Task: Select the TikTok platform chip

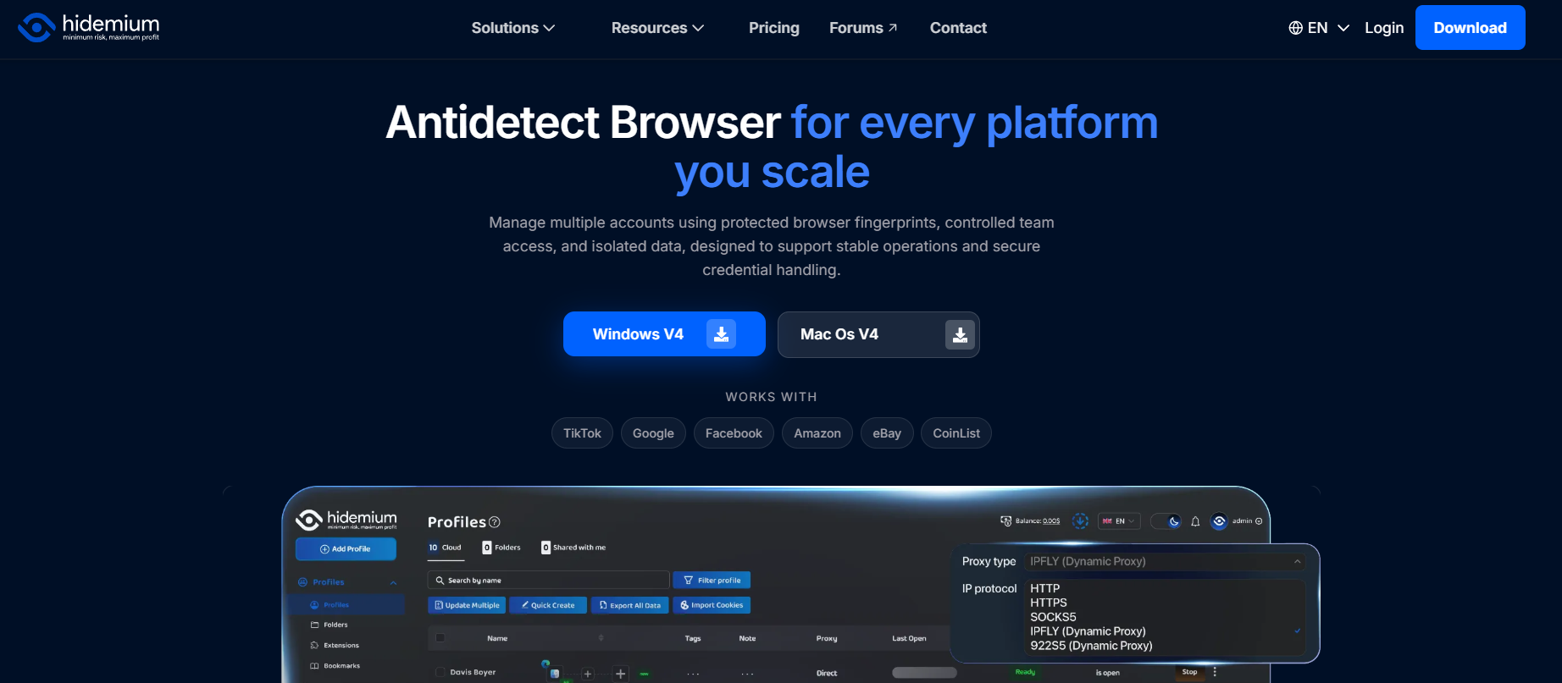Action: click(x=582, y=433)
